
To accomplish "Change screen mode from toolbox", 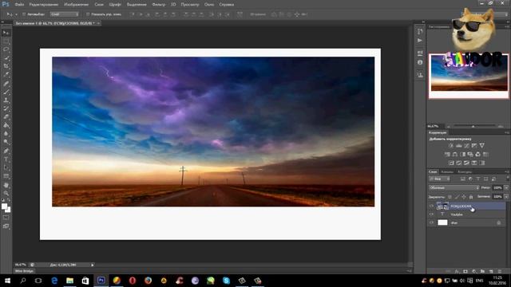I will [x=6, y=226].
